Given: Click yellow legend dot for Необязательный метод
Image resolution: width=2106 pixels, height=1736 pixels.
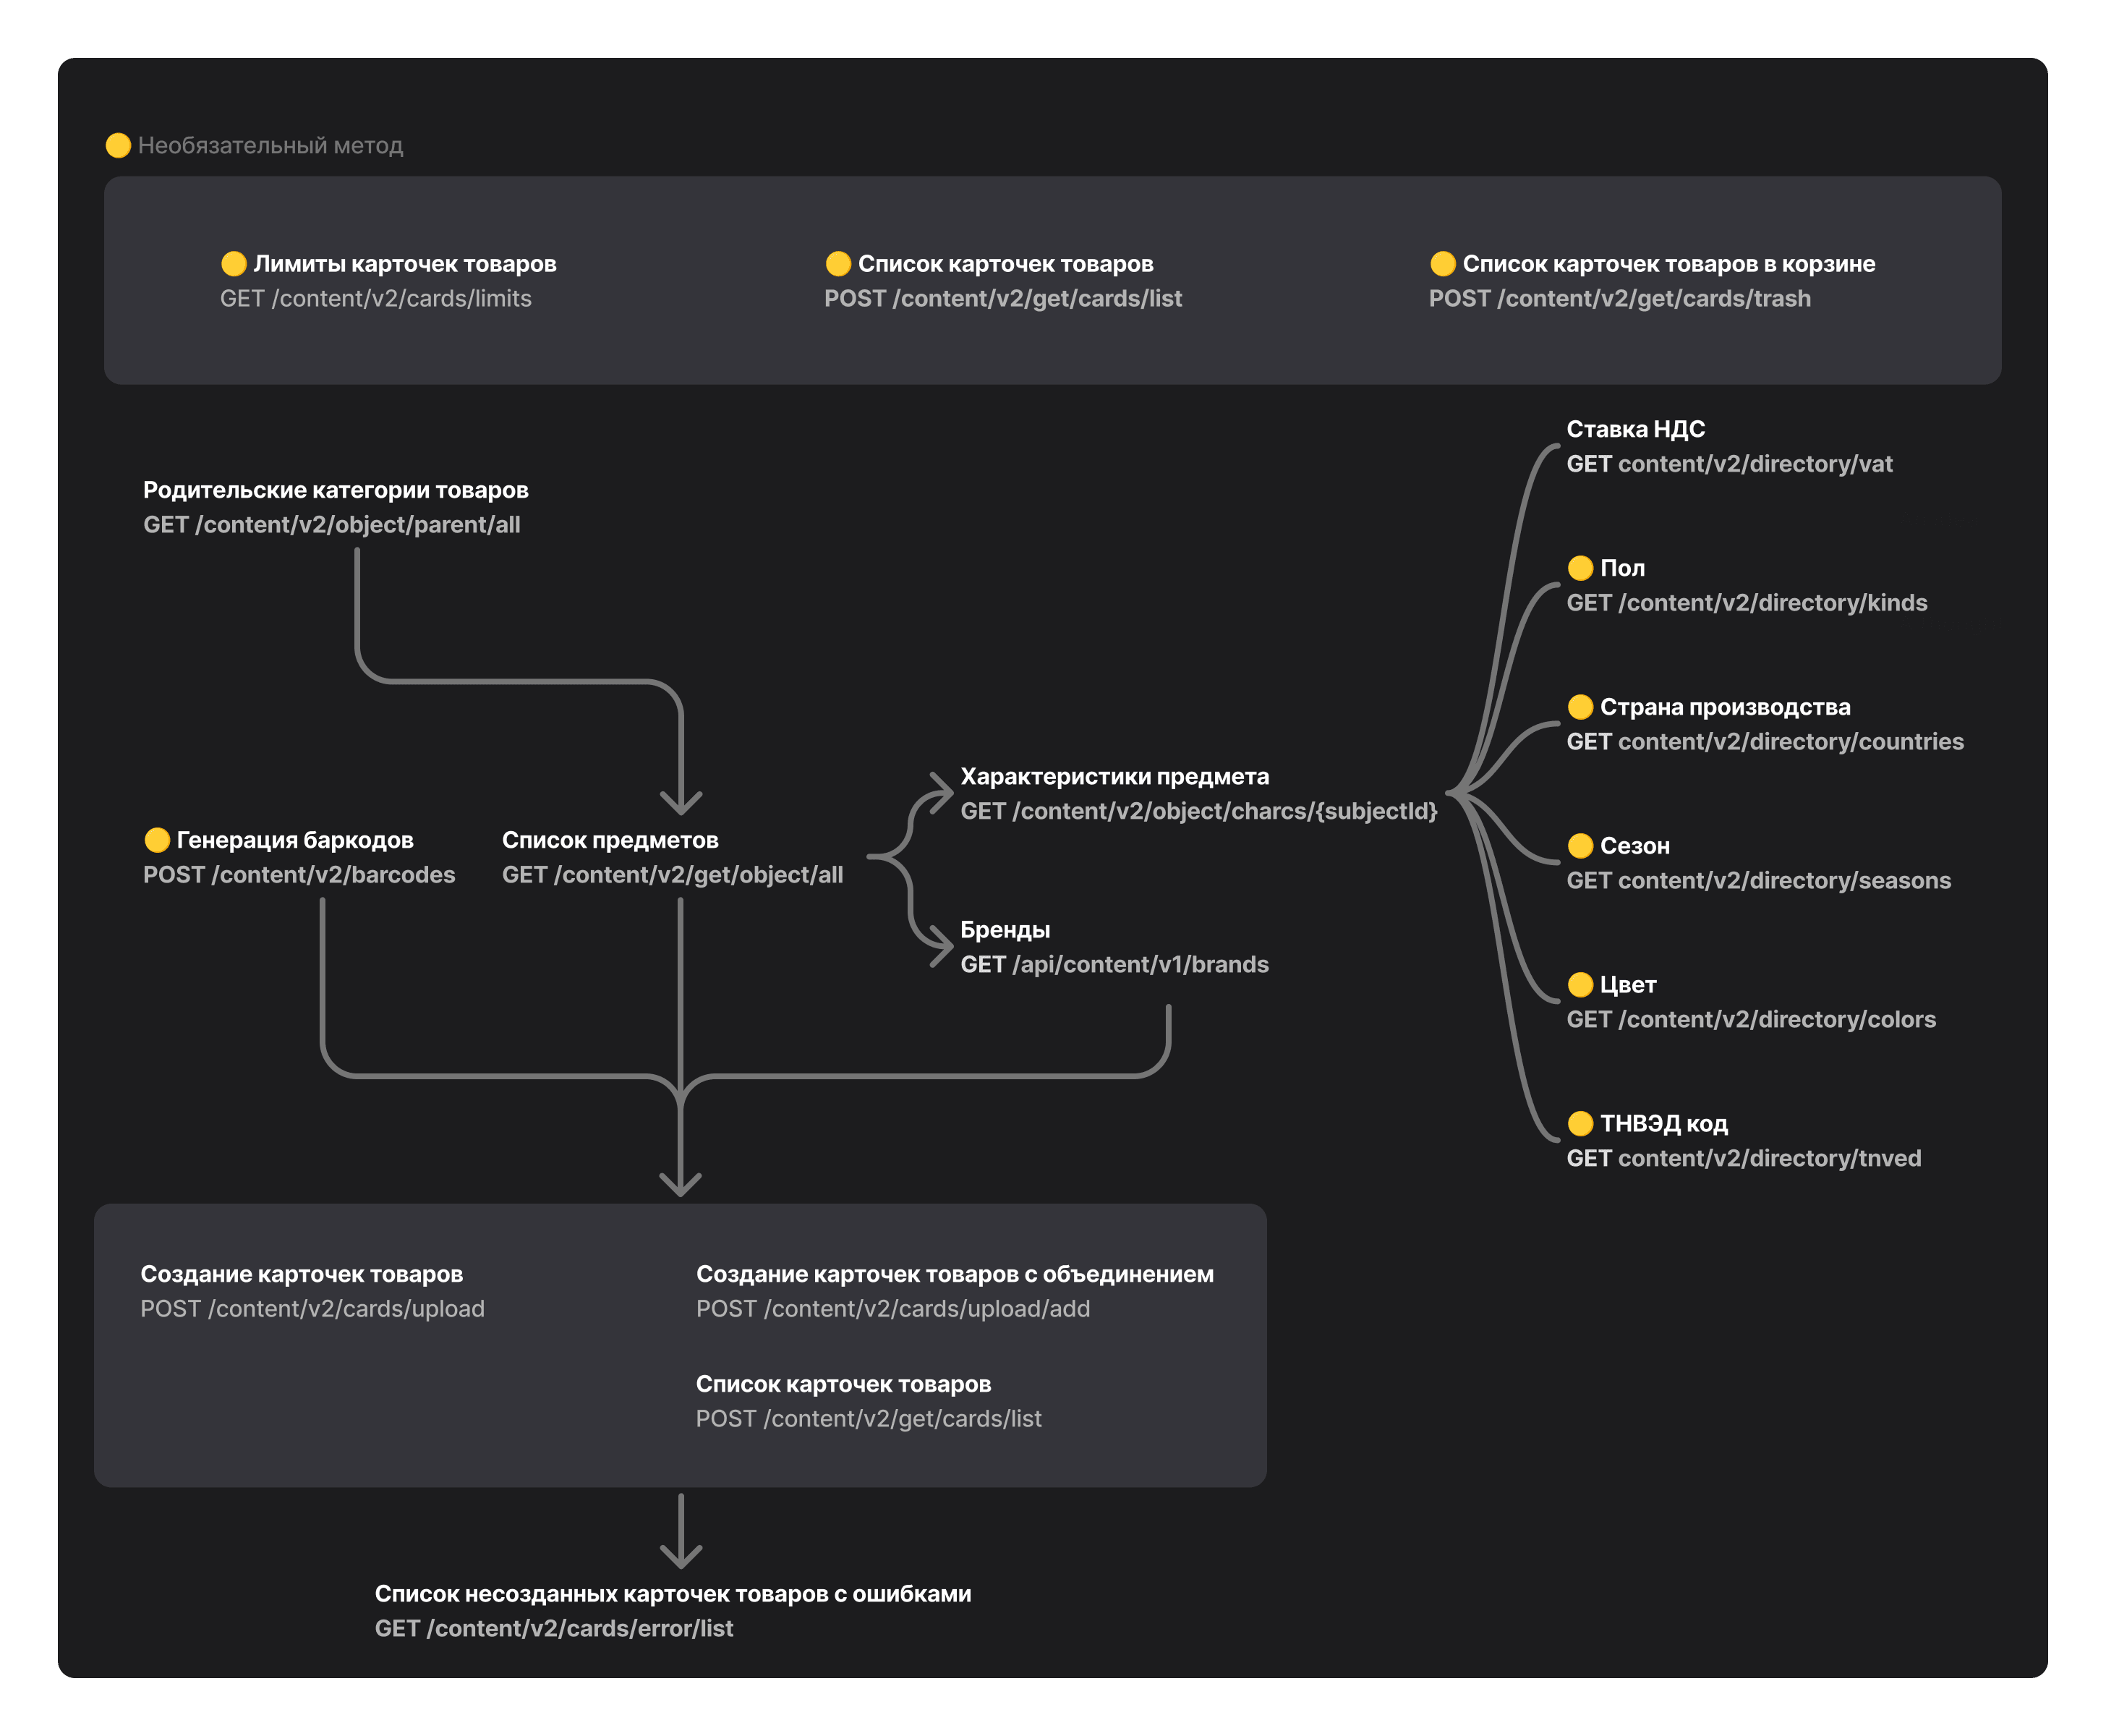Looking at the screenshot, I should pyautogui.click(x=118, y=146).
